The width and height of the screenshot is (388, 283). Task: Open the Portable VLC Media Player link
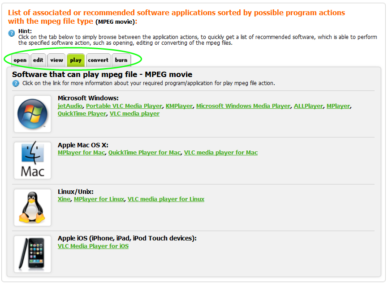coord(124,106)
